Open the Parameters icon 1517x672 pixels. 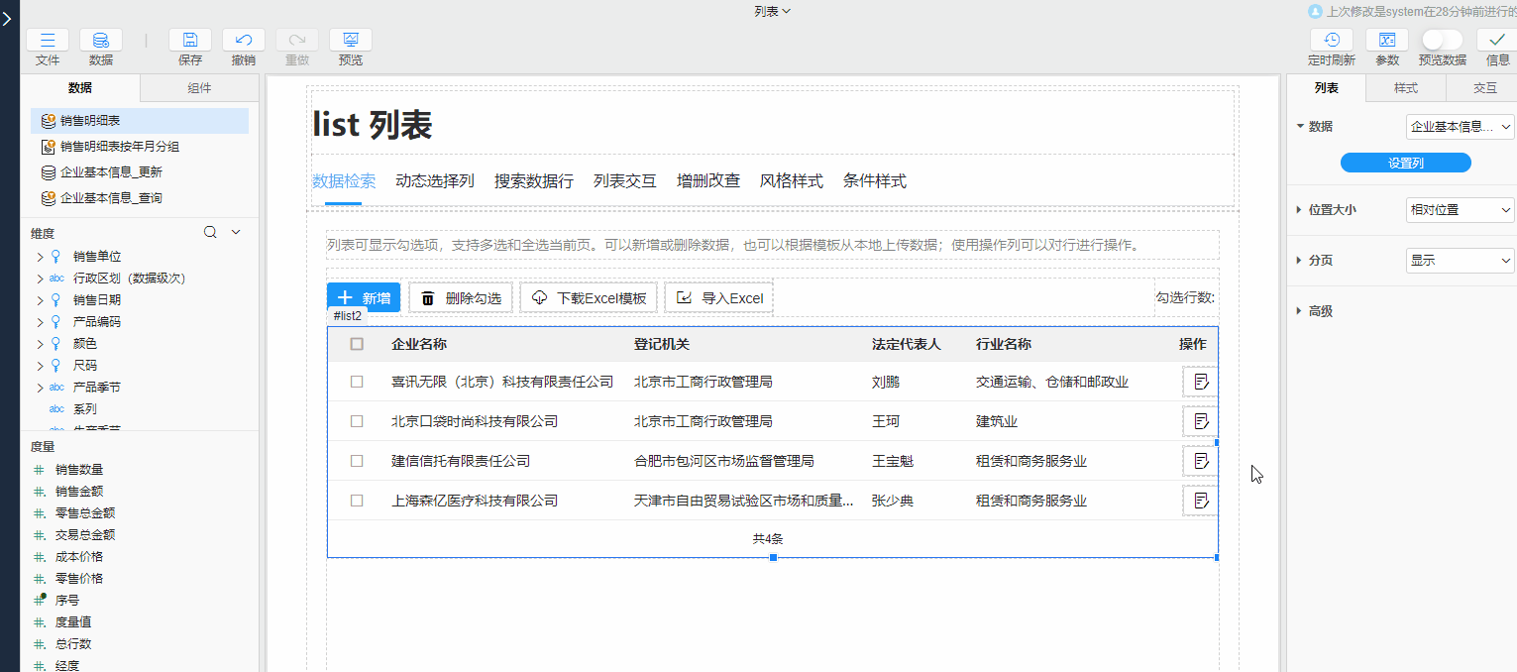click(1387, 41)
